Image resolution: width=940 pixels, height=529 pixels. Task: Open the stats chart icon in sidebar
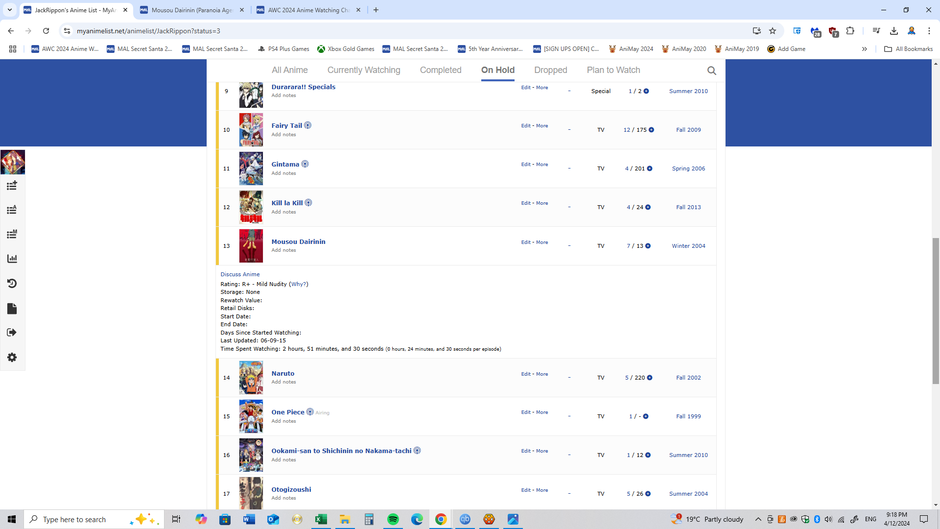(12, 259)
